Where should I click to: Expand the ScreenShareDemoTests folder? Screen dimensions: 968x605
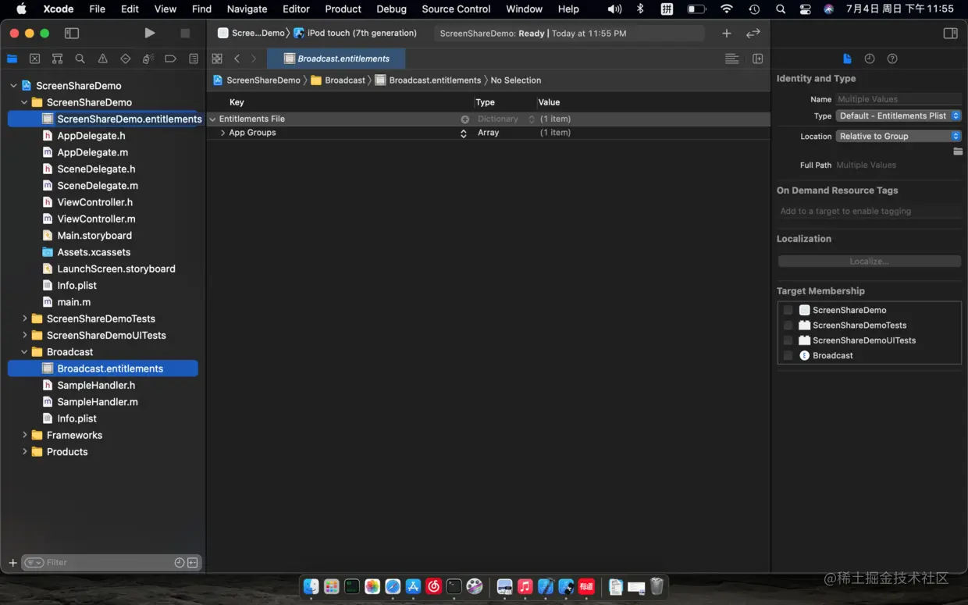(x=25, y=319)
